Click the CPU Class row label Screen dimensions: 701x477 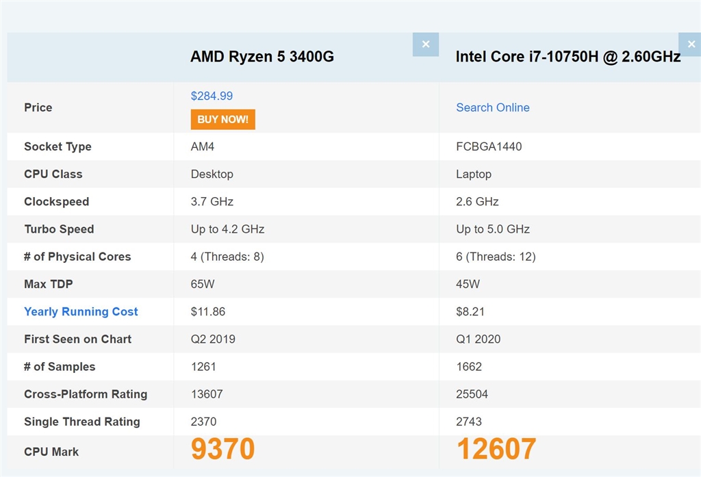point(53,174)
